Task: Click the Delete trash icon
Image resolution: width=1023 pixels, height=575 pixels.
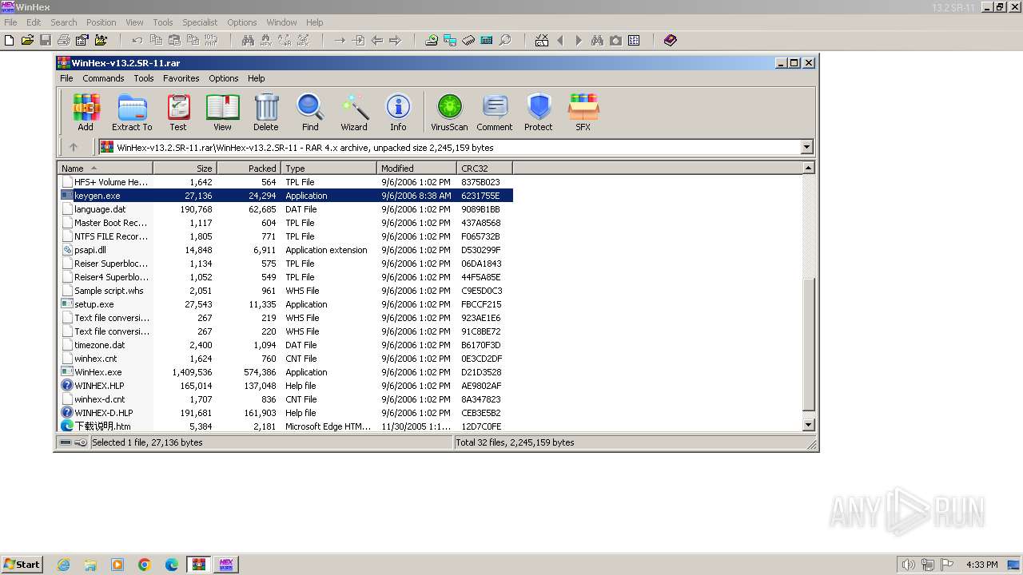Action: [x=266, y=112]
